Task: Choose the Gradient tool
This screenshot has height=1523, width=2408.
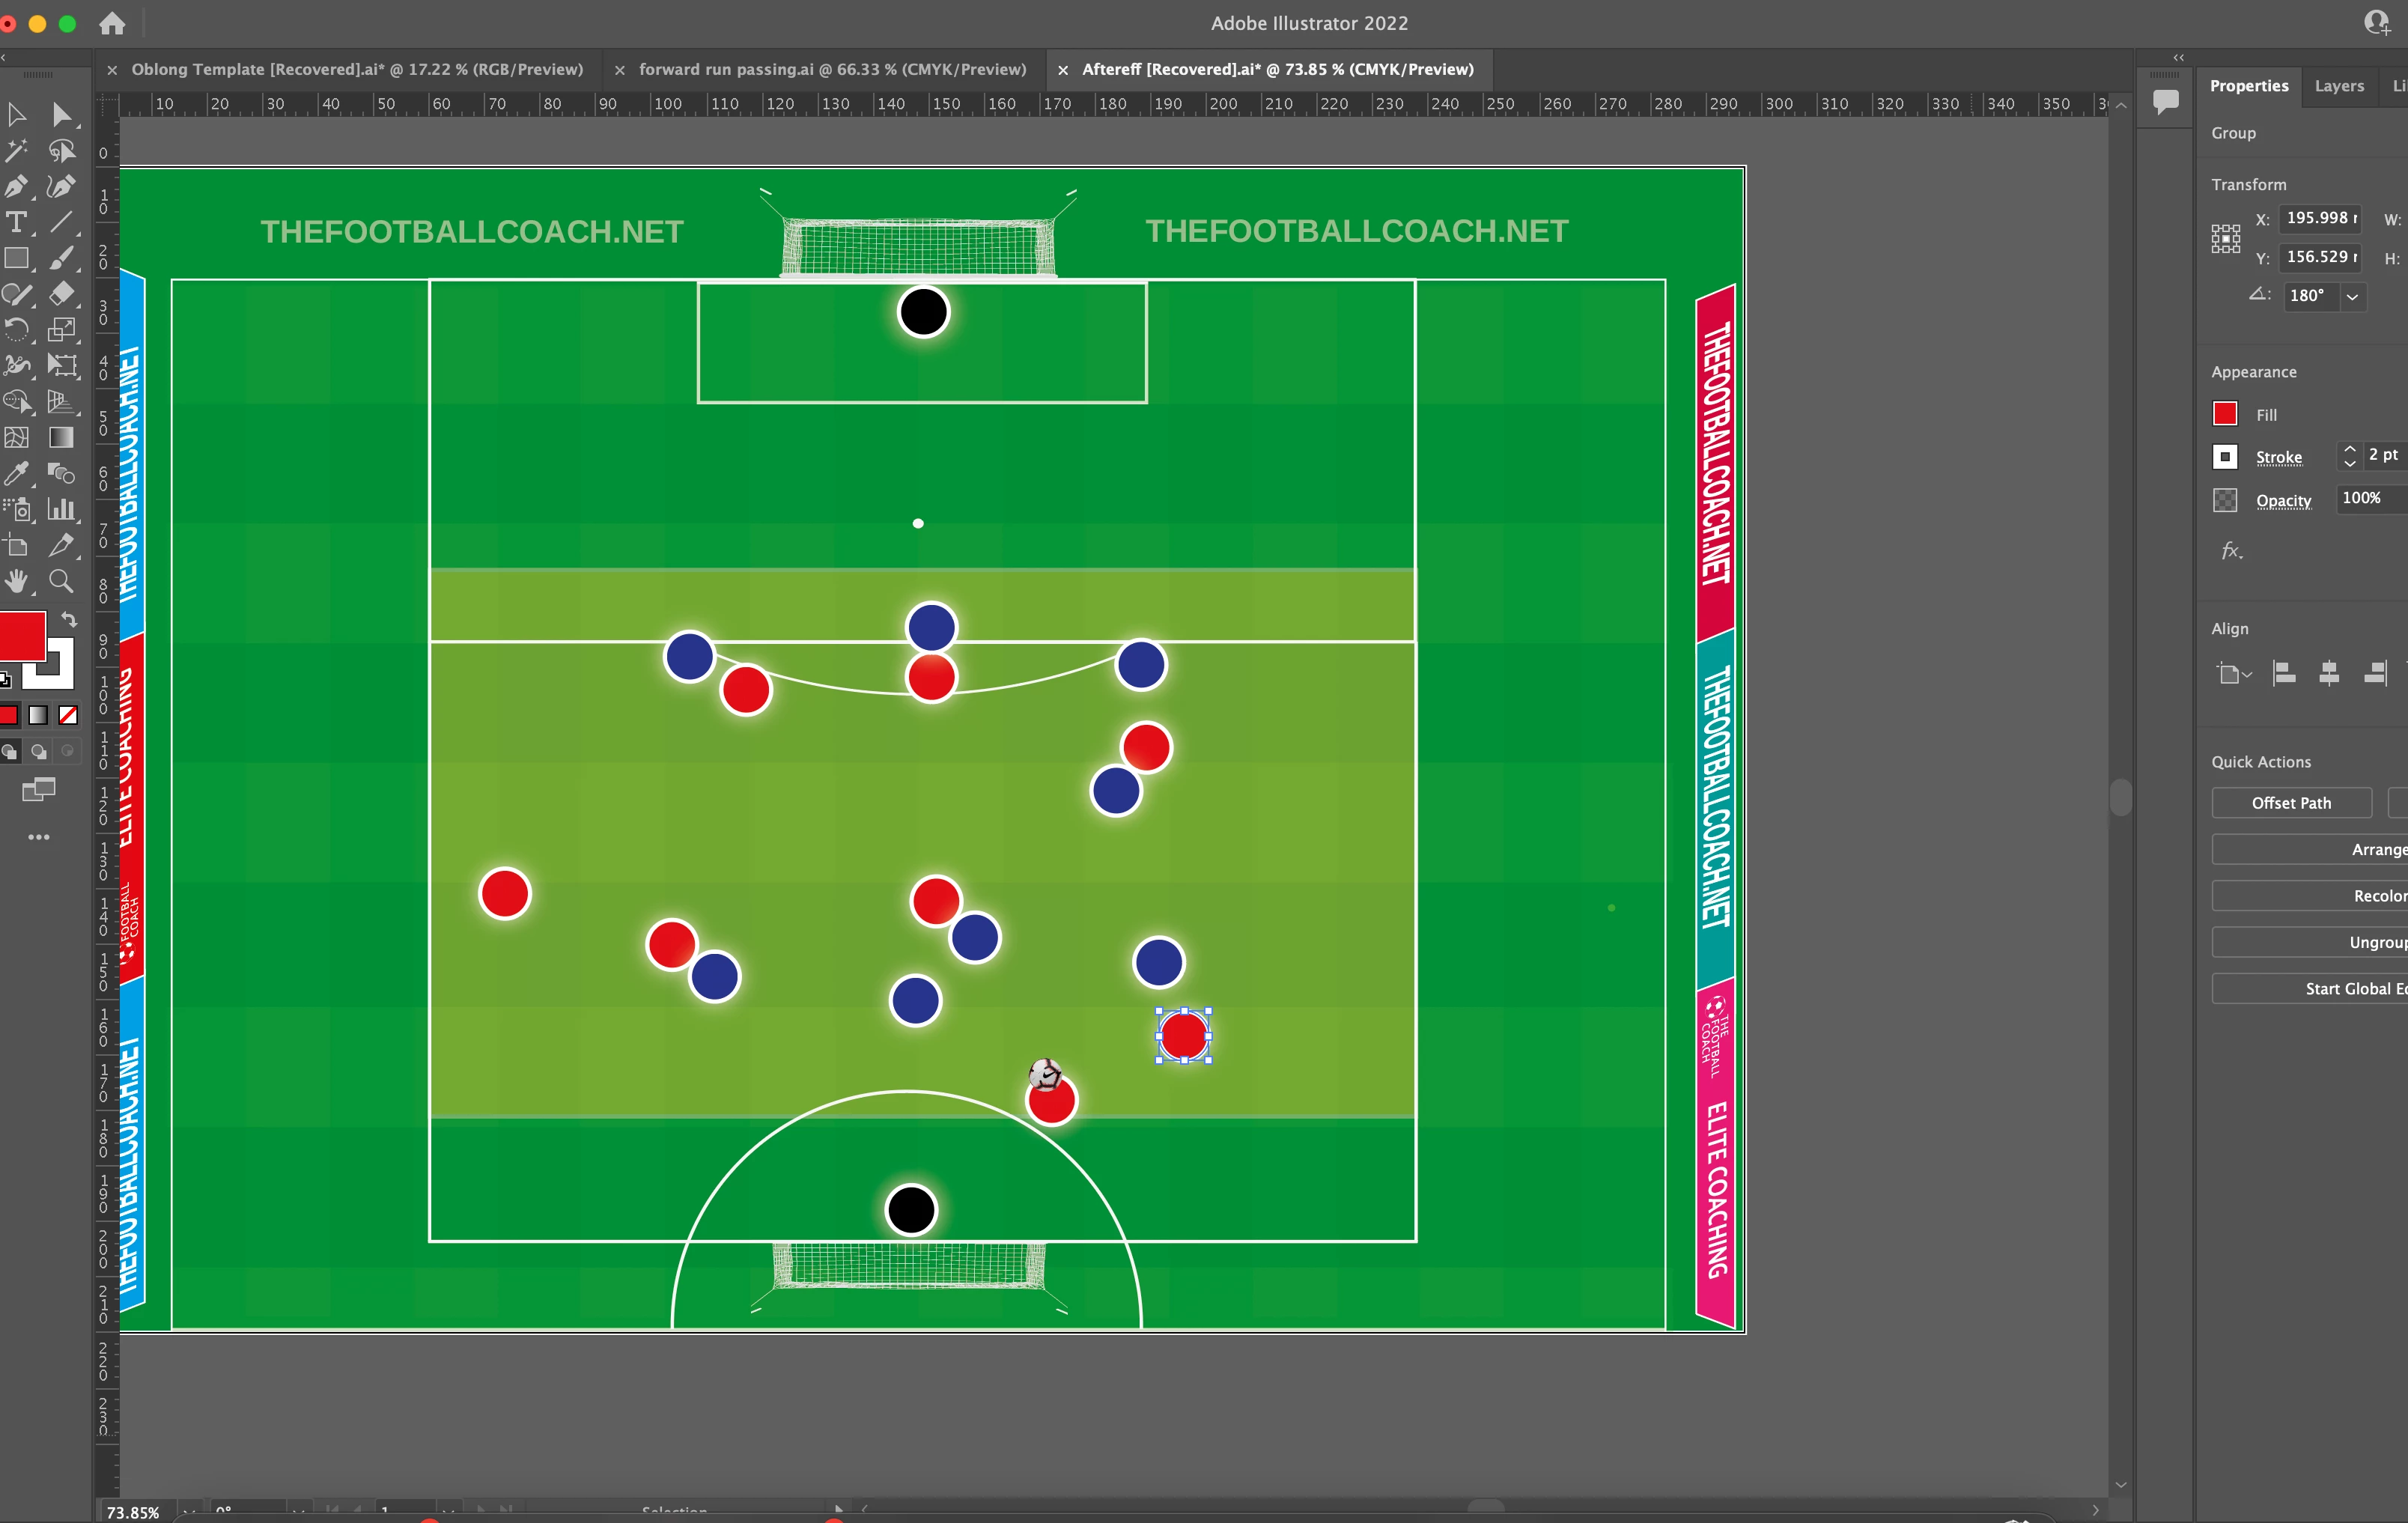Action: [61, 438]
